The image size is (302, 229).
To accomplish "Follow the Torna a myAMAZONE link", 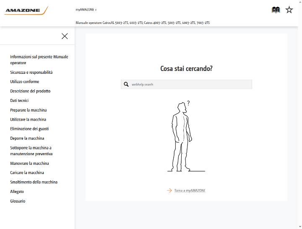I will pyautogui.click(x=190, y=190).
